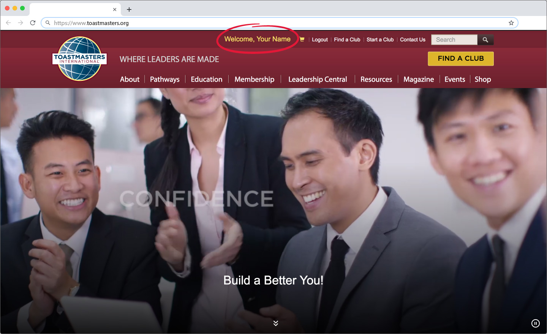
Task: Bookmark page with star icon
Action: 511,23
